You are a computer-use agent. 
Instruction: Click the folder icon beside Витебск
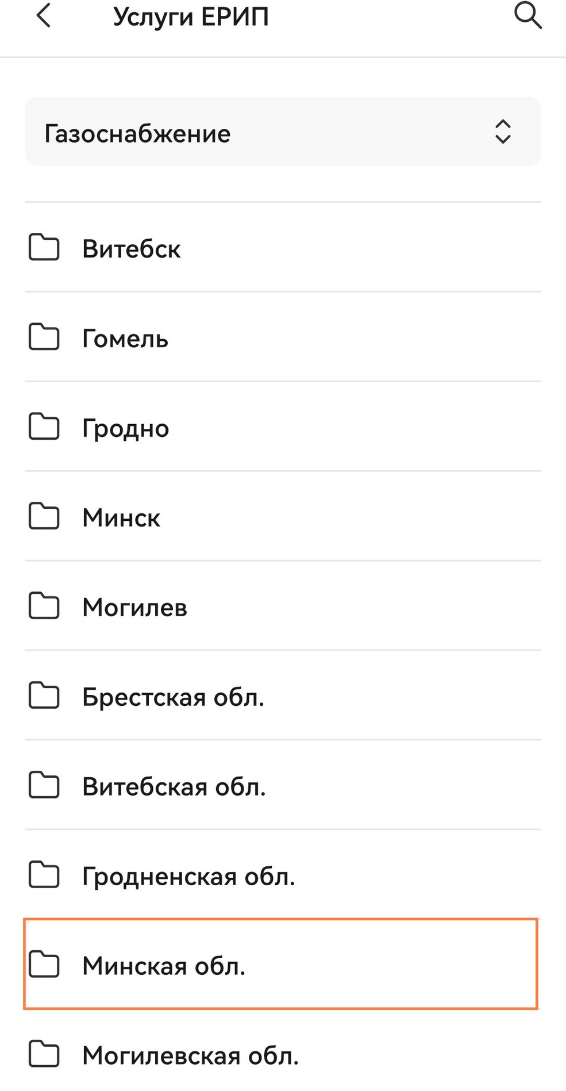point(44,248)
